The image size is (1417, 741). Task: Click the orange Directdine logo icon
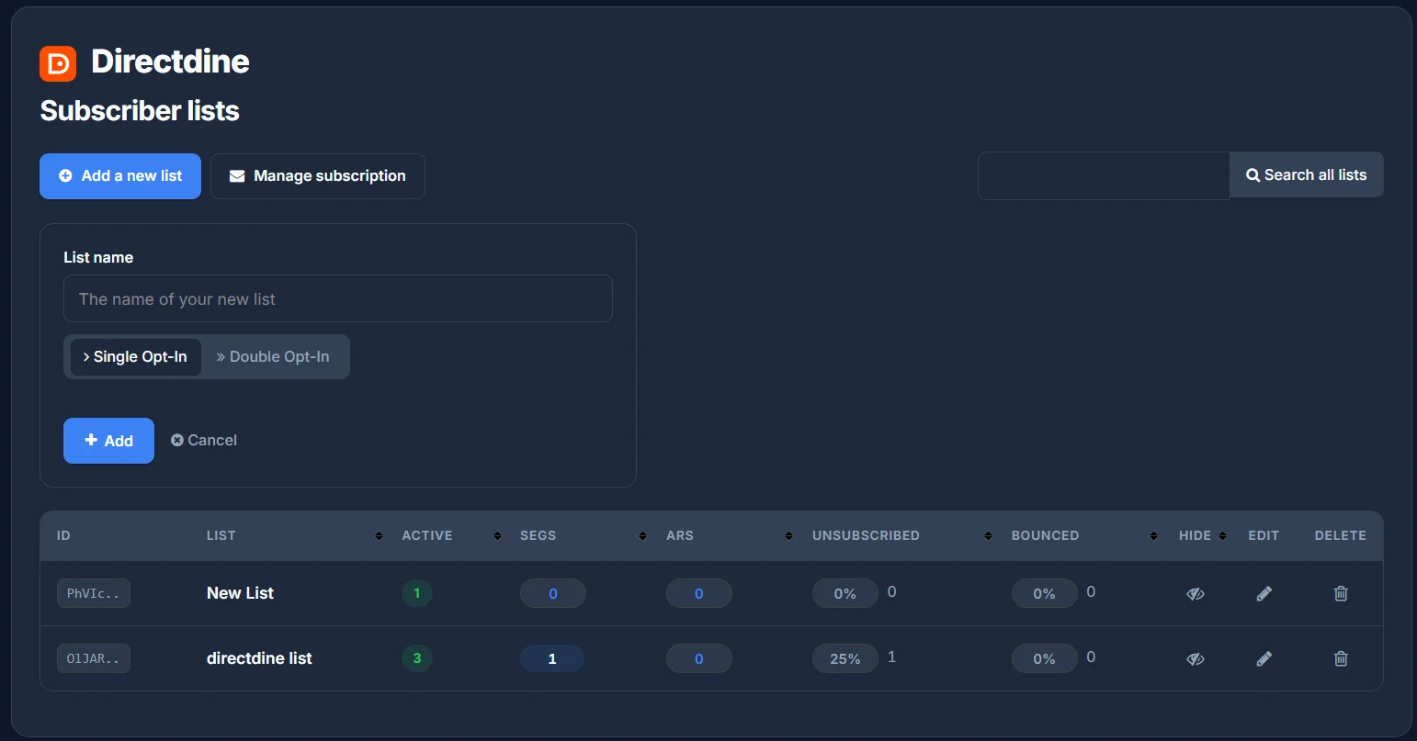[58, 63]
